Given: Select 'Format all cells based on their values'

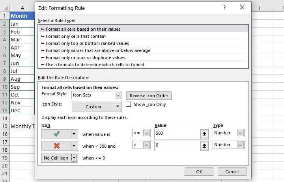Looking at the screenshot, I should [143, 29].
